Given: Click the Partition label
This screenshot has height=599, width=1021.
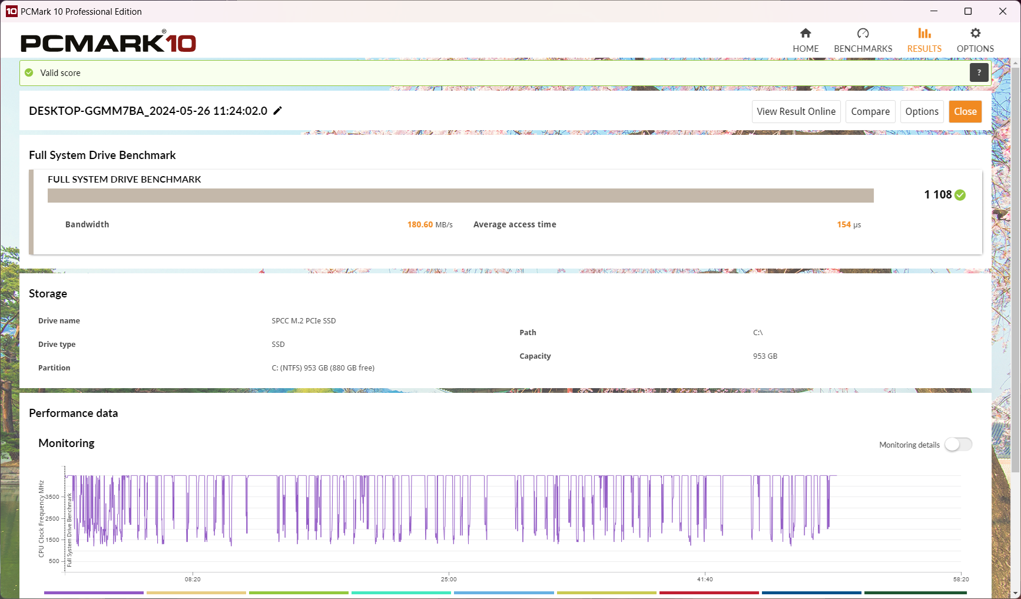Looking at the screenshot, I should coord(54,368).
